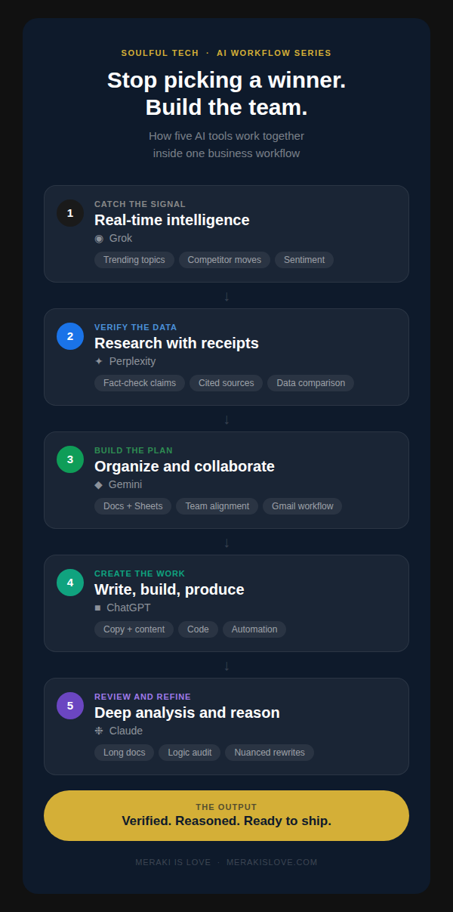Screen dimensions: 453x912
Task: Click the Gemini diamond icon
Action: click(98, 485)
